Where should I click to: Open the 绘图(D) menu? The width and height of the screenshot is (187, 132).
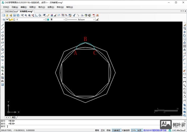pyautogui.click(x=51, y=7)
